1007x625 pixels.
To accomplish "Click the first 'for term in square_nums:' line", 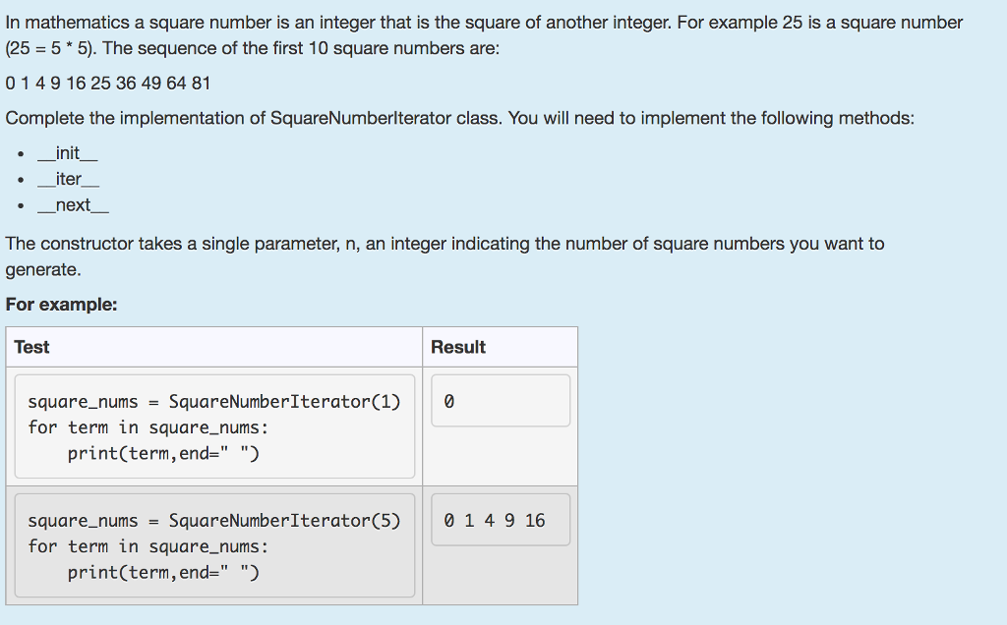I will 148,427.
